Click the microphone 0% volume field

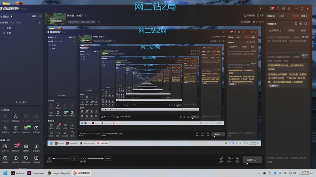(x=74, y=159)
